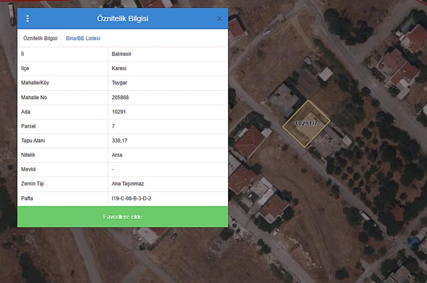This screenshot has width=427, height=283.
Task: Click the Mahalle/Köy label
Action: [35, 83]
